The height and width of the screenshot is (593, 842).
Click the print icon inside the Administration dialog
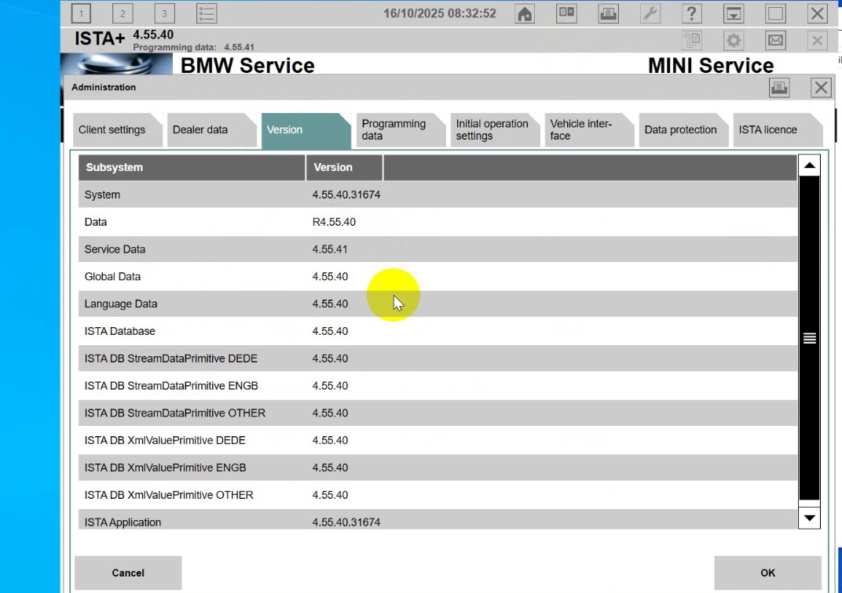pyautogui.click(x=779, y=87)
